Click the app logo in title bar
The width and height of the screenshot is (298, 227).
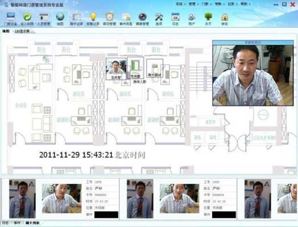pyautogui.click(x=6, y=5)
